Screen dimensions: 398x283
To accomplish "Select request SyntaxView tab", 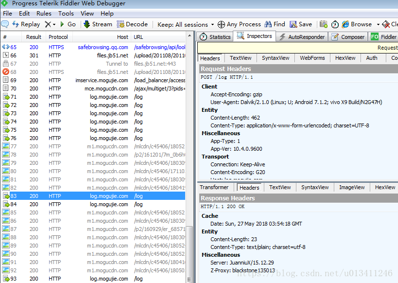I will coord(276,58).
